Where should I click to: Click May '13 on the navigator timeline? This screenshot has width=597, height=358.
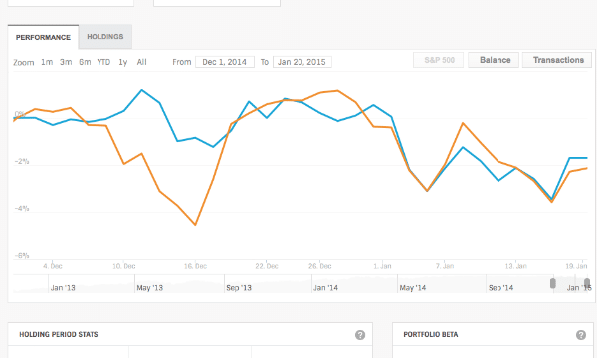tap(149, 288)
